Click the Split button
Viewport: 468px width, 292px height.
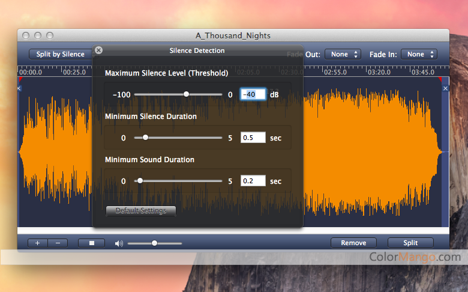click(x=410, y=243)
